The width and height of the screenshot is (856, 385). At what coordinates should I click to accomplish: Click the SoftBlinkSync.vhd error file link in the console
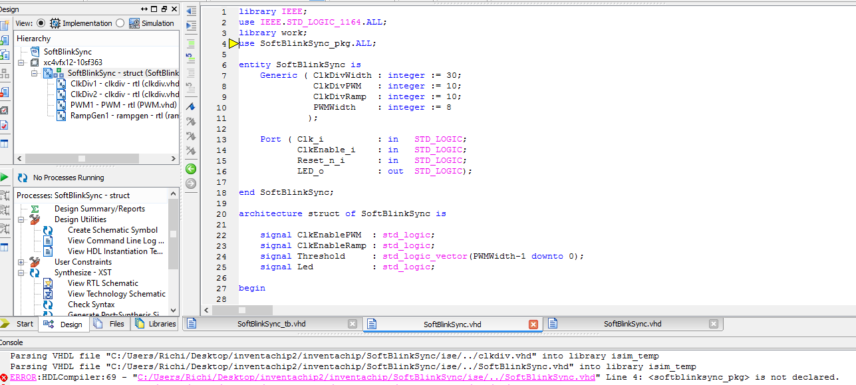click(366, 377)
